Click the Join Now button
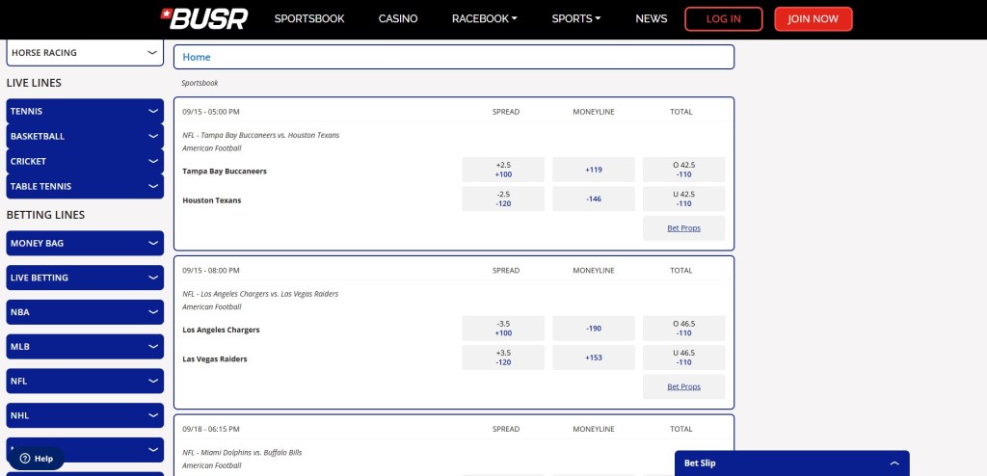 [x=813, y=19]
